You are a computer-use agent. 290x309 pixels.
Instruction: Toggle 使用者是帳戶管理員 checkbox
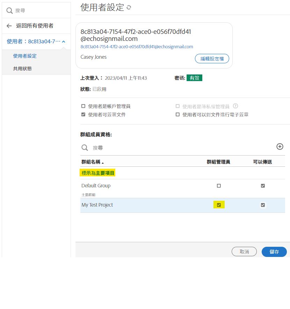(84, 106)
